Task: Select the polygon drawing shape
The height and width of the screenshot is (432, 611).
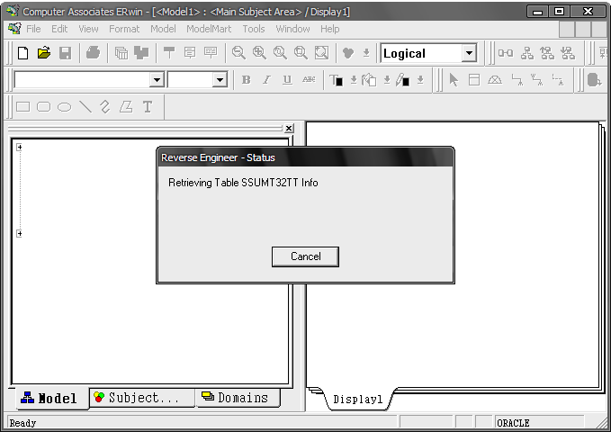Action: click(x=126, y=107)
